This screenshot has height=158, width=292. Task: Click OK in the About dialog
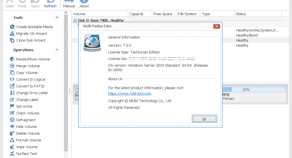205,119
